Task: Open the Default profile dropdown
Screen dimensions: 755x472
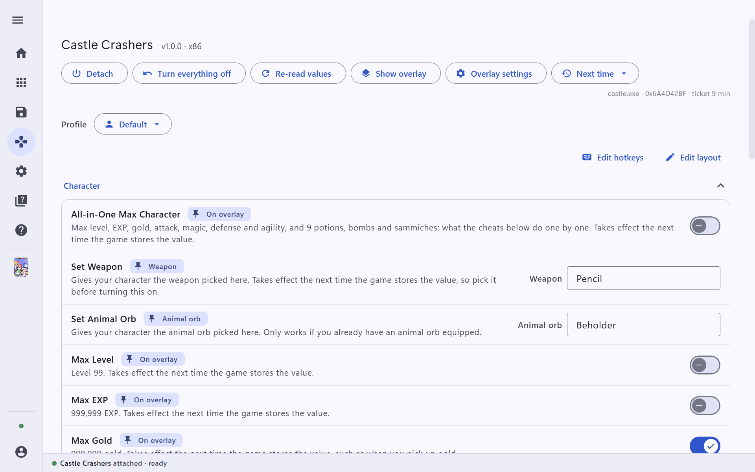Action: click(x=133, y=124)
